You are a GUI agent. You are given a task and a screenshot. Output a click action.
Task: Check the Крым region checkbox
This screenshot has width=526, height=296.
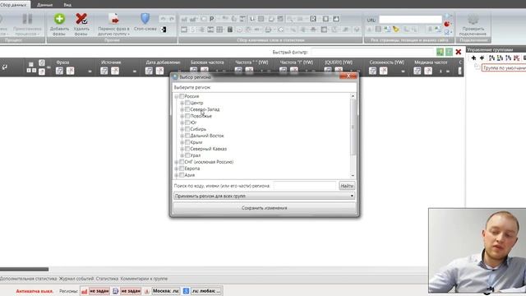point(187,142)
